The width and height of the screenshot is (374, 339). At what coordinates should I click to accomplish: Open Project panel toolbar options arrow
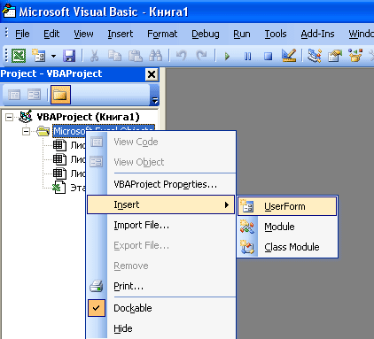pos(155,100)
